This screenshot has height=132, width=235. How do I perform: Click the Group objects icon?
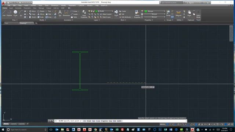point(168,13)
